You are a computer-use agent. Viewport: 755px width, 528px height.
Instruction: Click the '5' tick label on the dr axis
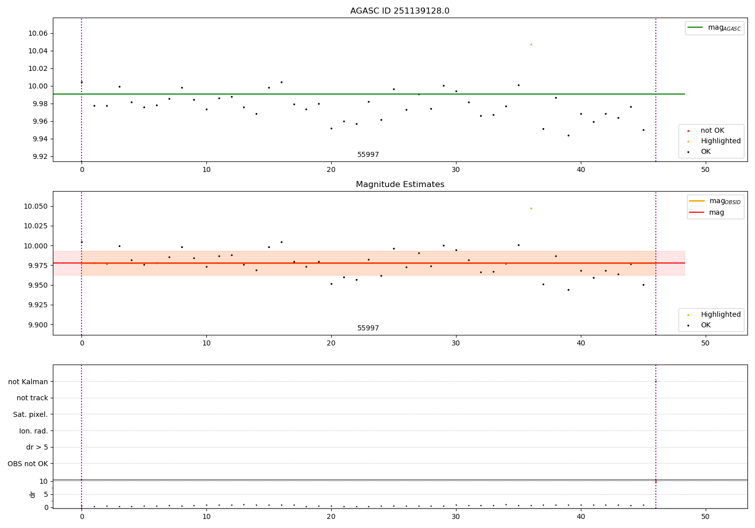click(46, 494)
